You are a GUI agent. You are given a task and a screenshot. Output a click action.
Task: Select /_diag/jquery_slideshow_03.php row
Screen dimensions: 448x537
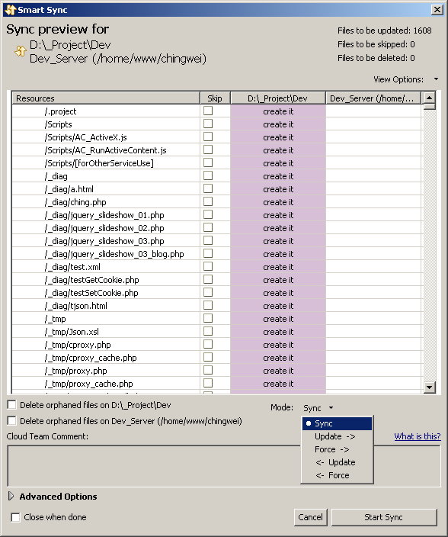point(217,241)
